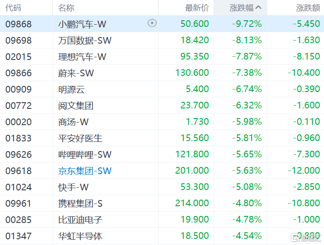Click stock code 09868
Image resolution: width=324 pixels, height=245 pixels.
19,24
